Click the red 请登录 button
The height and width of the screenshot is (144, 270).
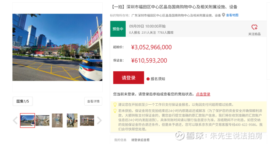tap(128, 77)
